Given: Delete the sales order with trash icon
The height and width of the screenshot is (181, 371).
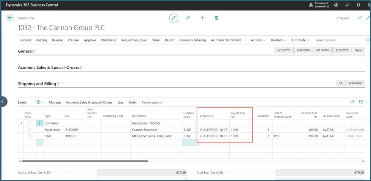Looking at the screenshot, I should (216, 18).
